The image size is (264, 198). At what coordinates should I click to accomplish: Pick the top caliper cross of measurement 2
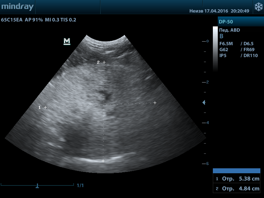[x=104, y=62]
